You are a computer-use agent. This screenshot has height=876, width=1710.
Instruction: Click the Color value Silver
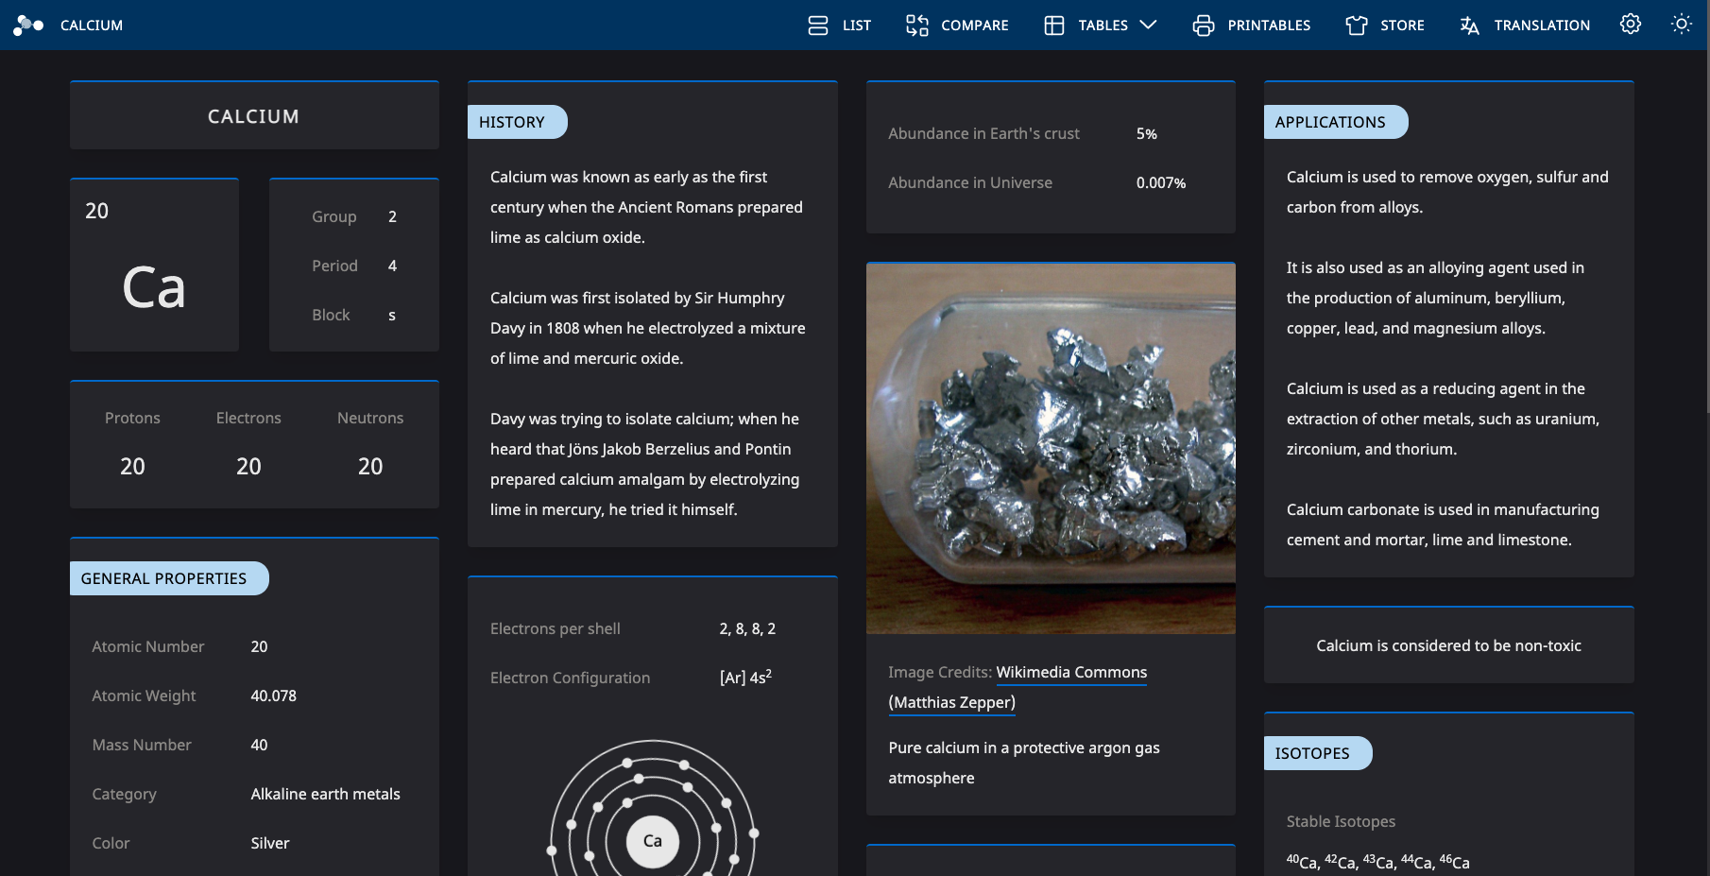click(x=270, y=843)
